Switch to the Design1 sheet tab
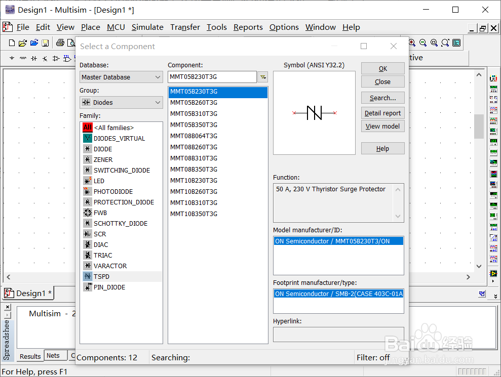The height and width of the screenshot is (377, 501). (x=28, y=293)
